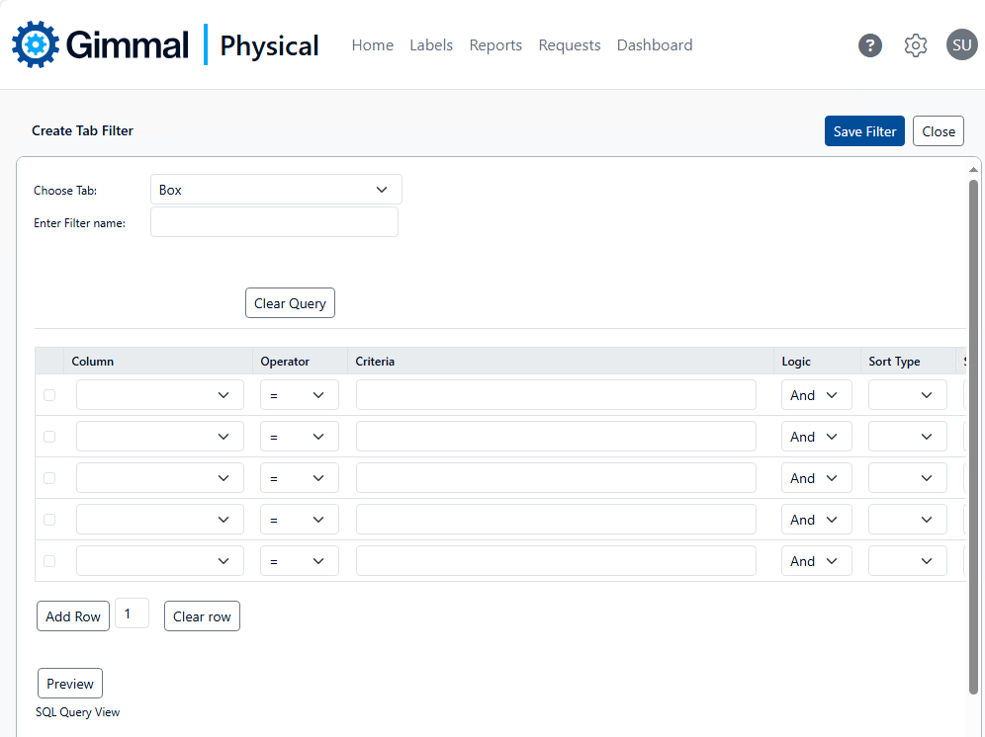
Task: Open the first row Operator dropdown
Action: click(x=300, y=395)
